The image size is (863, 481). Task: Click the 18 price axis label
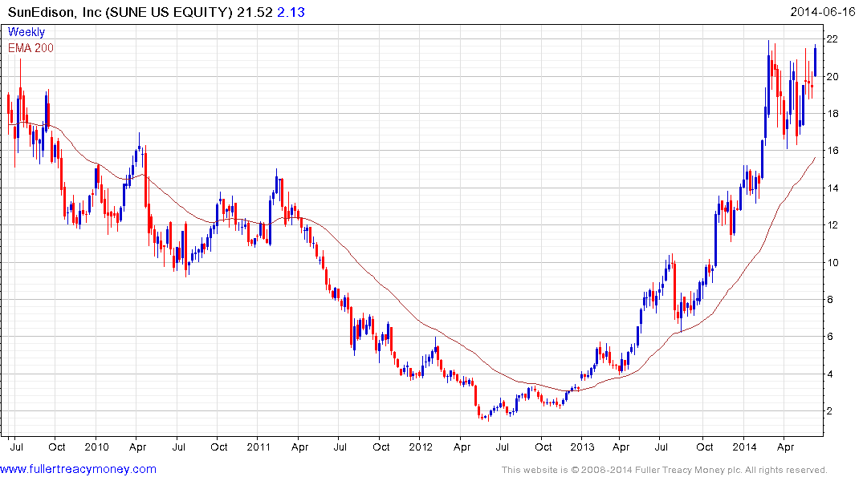[x=832, y=114]
